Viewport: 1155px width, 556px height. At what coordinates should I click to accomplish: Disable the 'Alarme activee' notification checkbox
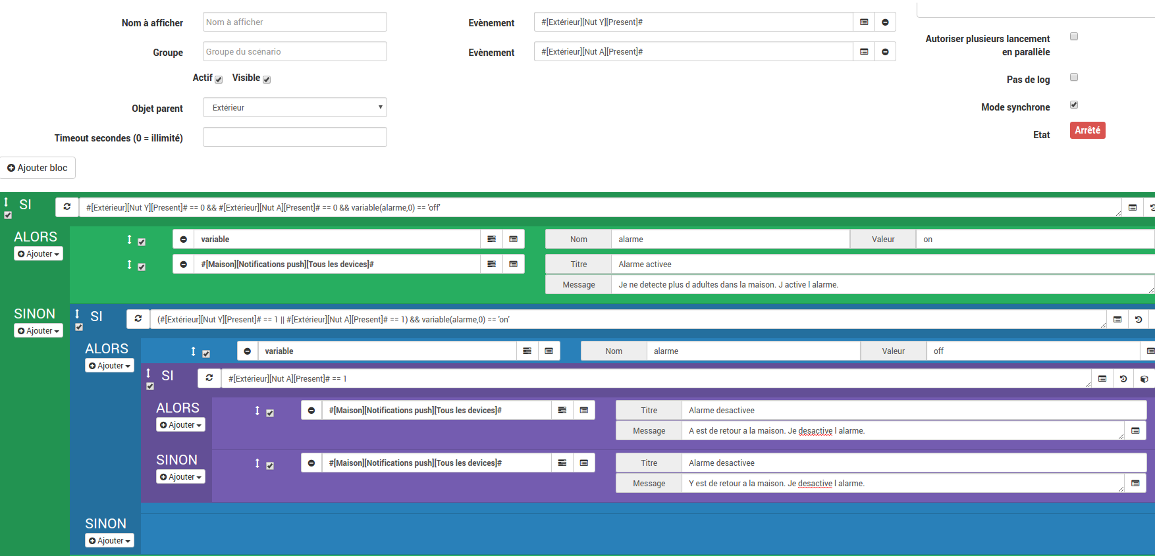142,267
